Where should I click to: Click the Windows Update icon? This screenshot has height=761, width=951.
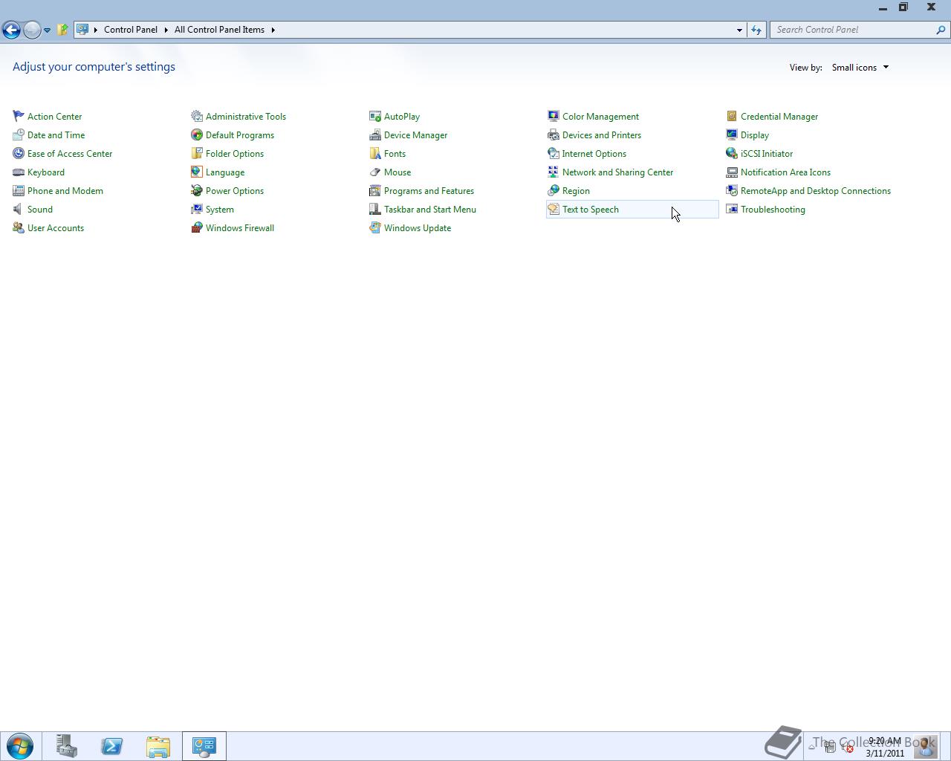click(375, 227)
